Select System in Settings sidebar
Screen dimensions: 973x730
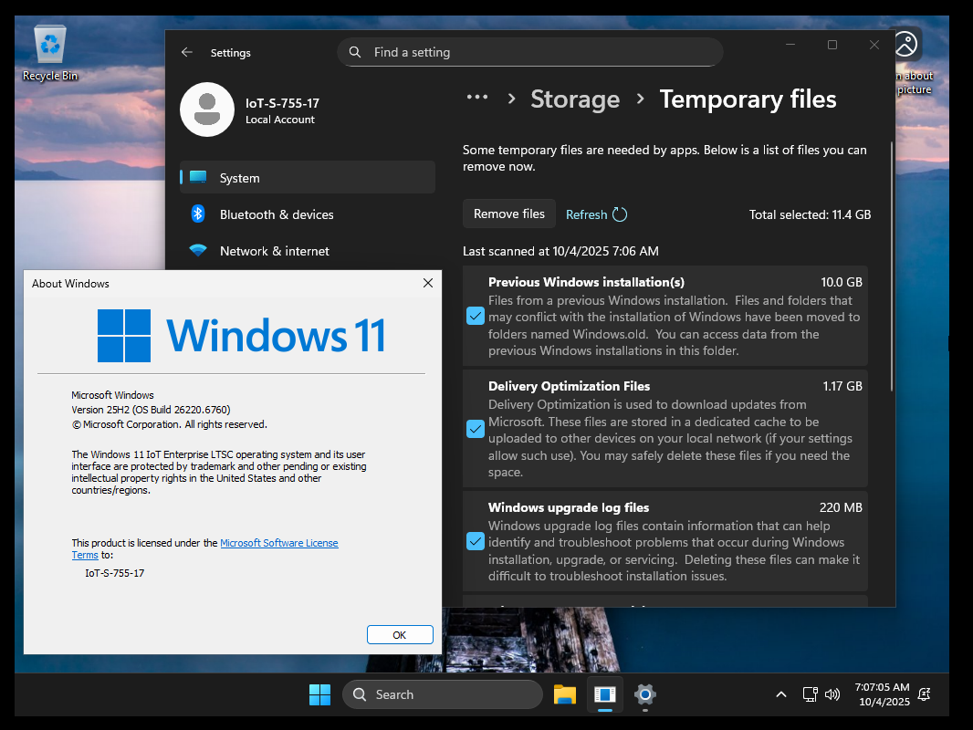(308, 177)
